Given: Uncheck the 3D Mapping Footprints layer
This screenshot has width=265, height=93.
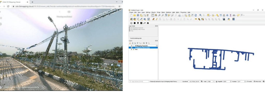Looking at the screenshot, I should coord(131,46).
